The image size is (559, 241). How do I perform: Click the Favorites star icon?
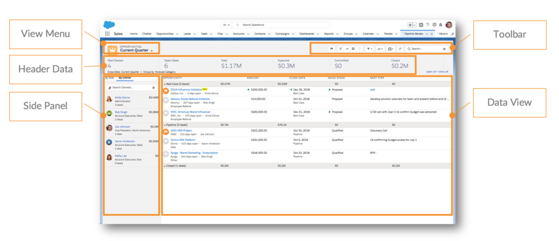pos(410,25)
